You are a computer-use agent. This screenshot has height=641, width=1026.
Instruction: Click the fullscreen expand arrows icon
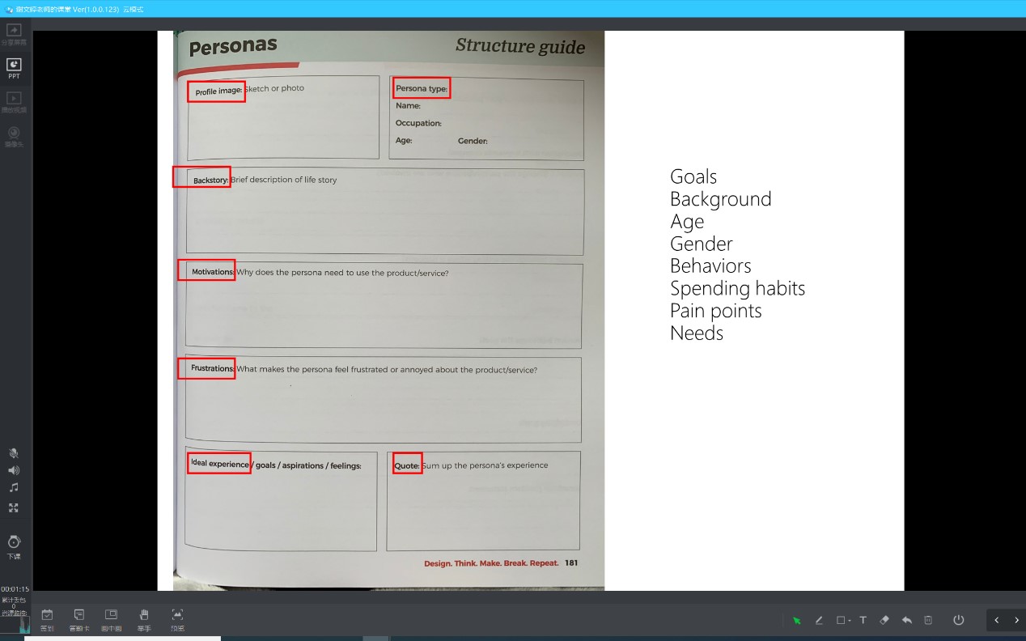[x=14, y=508]
